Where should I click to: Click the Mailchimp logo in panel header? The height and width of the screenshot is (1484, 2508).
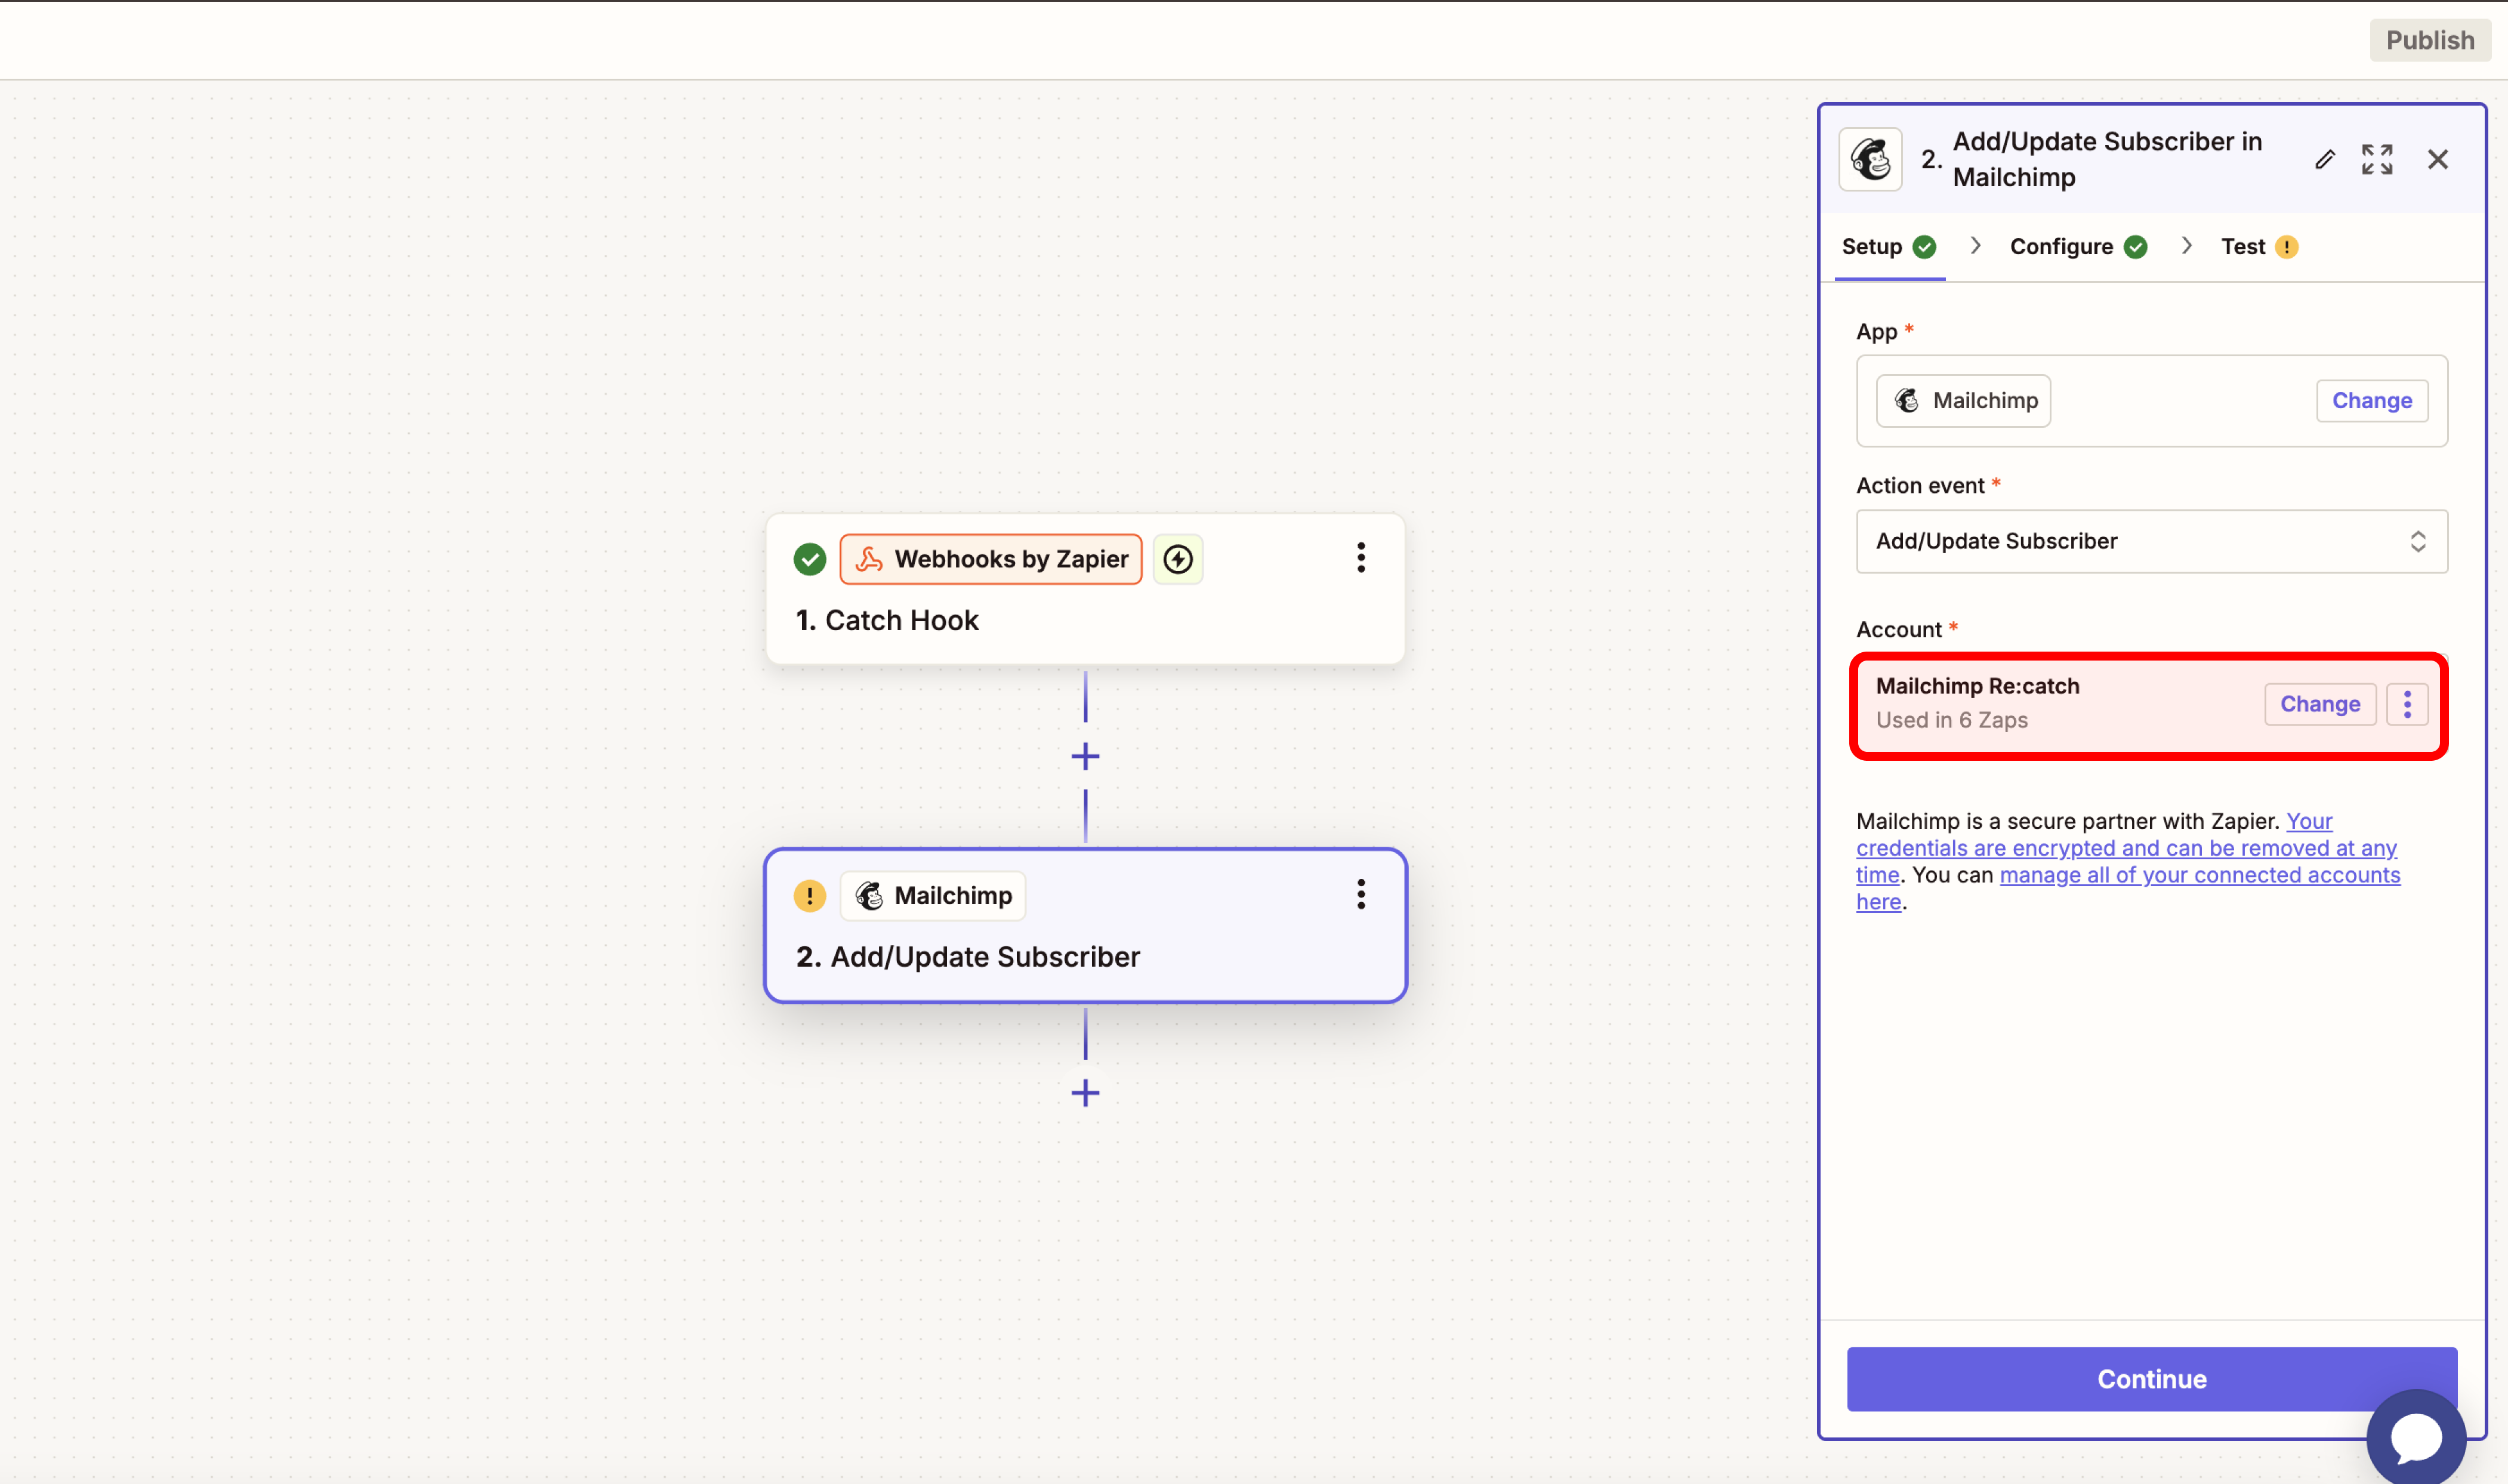[1870, 160]
